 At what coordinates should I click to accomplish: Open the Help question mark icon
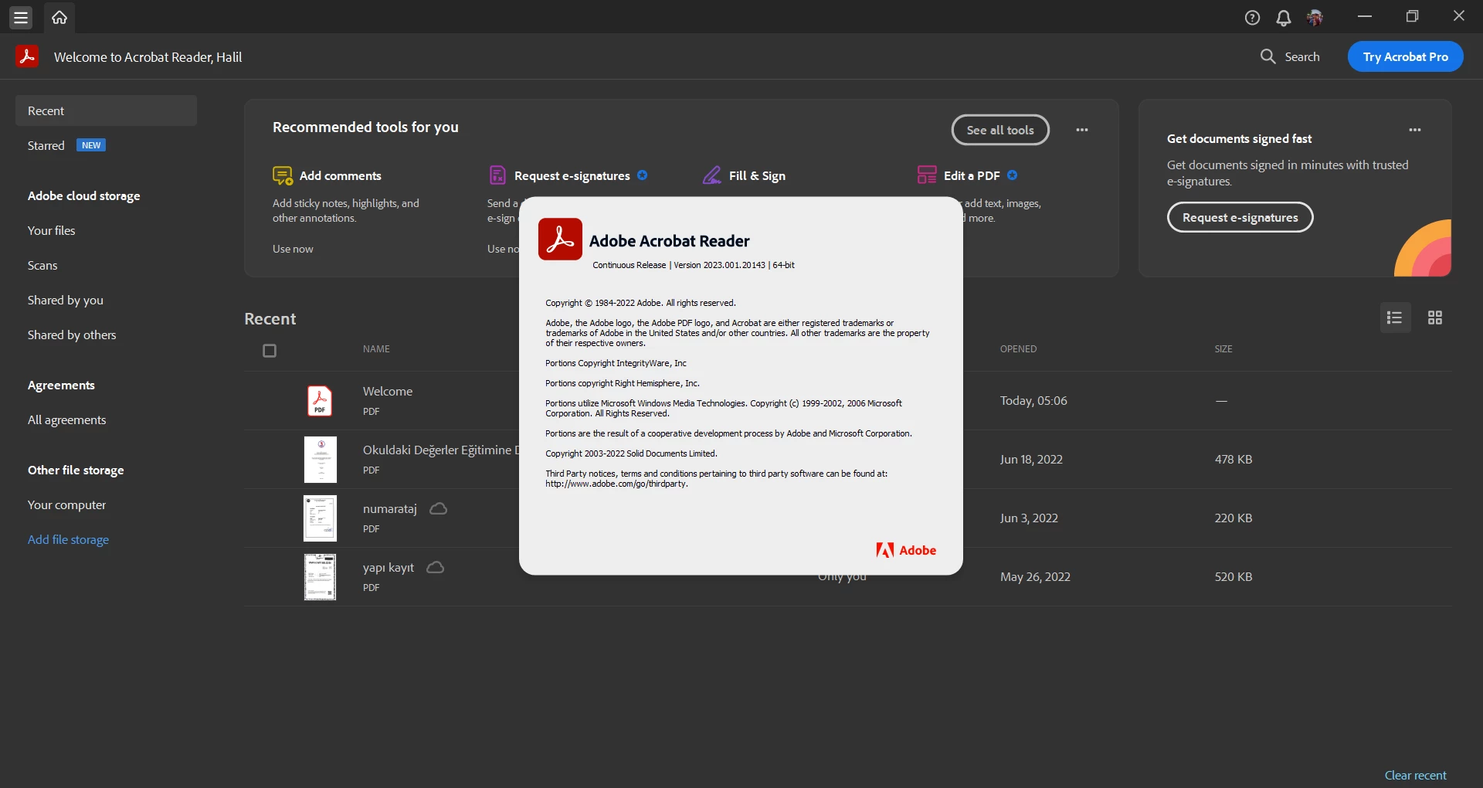[x=1252, y=18]
